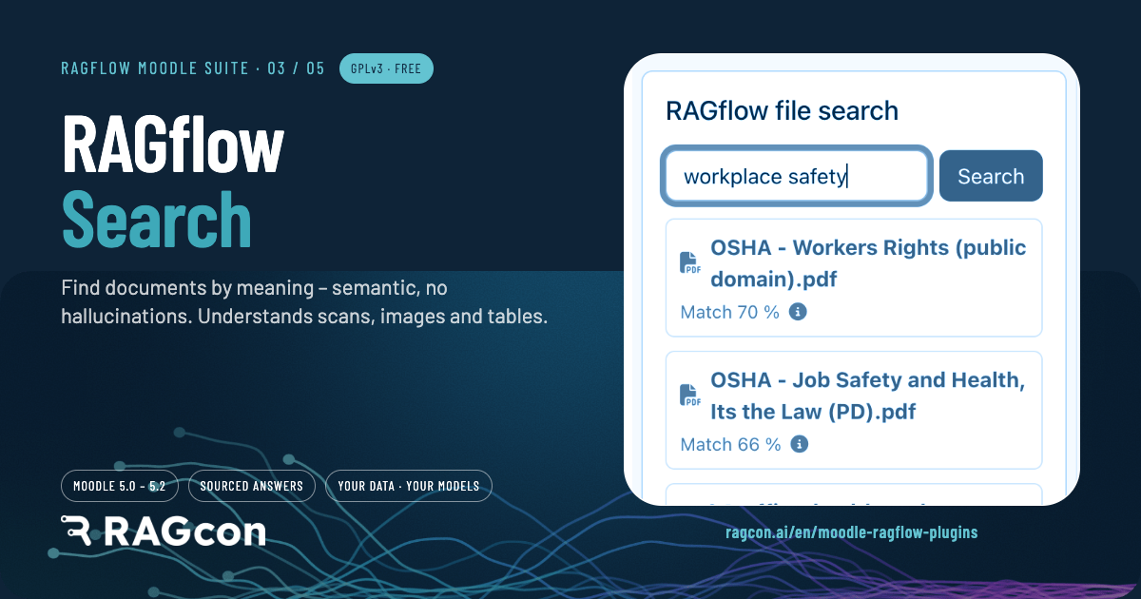This screenshot has height=599, width=1141.
Task: Click the RAGflow file search heading
Action: (x=782, y=110)
